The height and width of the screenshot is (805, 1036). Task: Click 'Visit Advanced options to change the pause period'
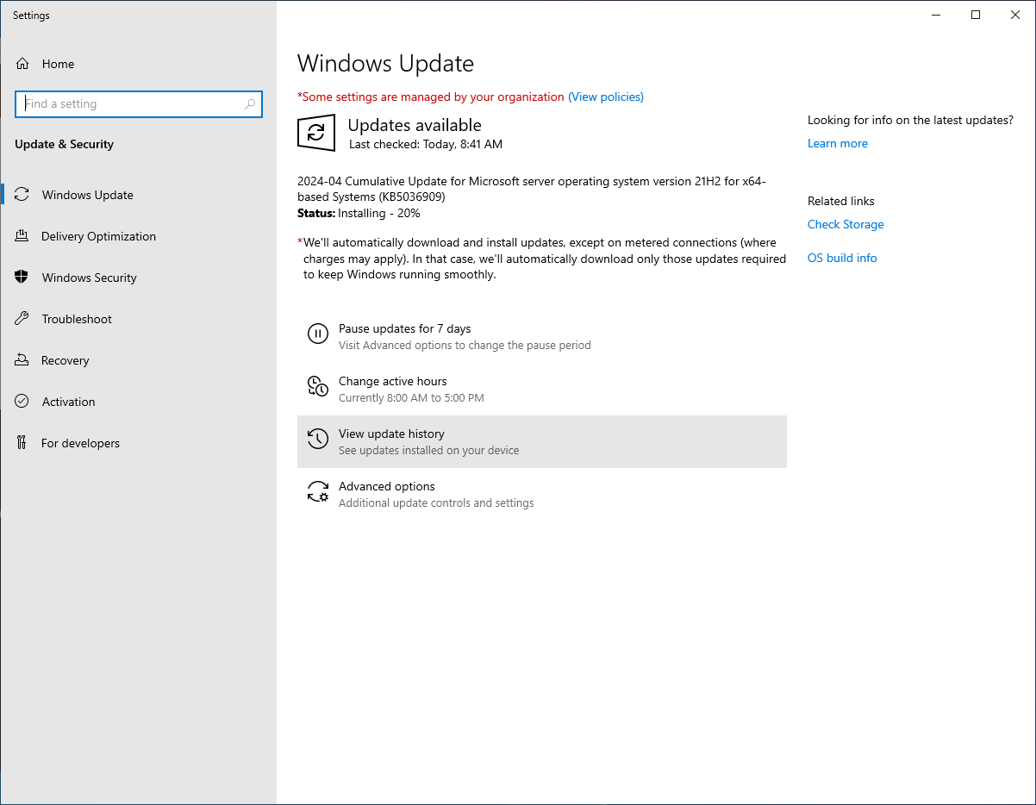[465, 346]
